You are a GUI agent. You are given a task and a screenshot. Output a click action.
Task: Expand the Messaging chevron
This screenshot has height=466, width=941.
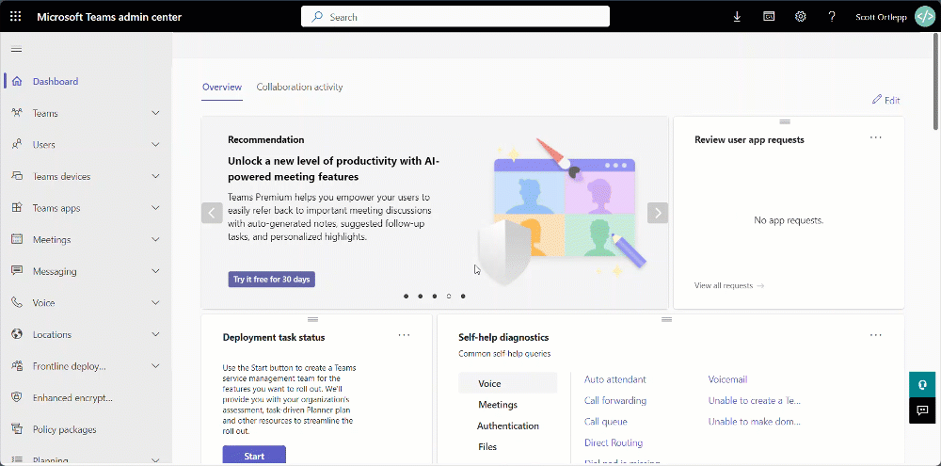click(x=155, y=271)
